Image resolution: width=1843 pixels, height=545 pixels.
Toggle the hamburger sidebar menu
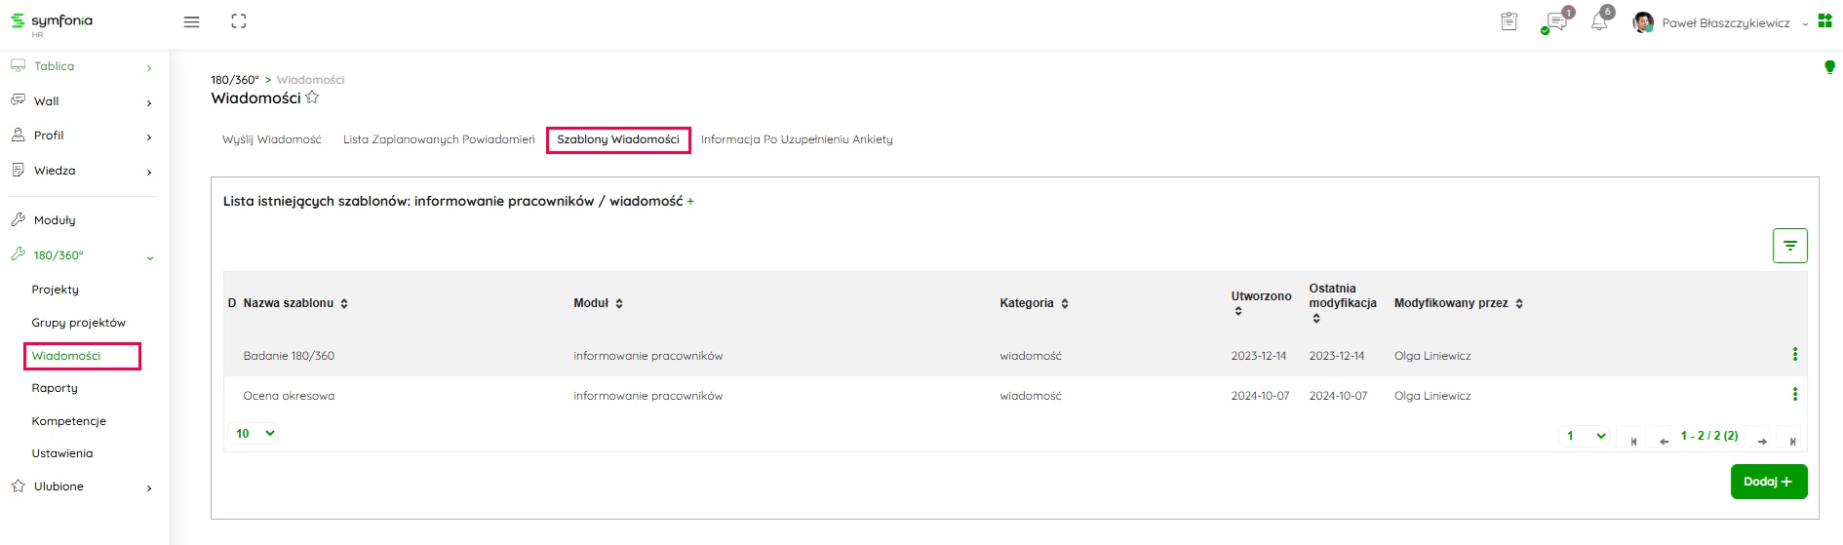(x=191, y=21)
